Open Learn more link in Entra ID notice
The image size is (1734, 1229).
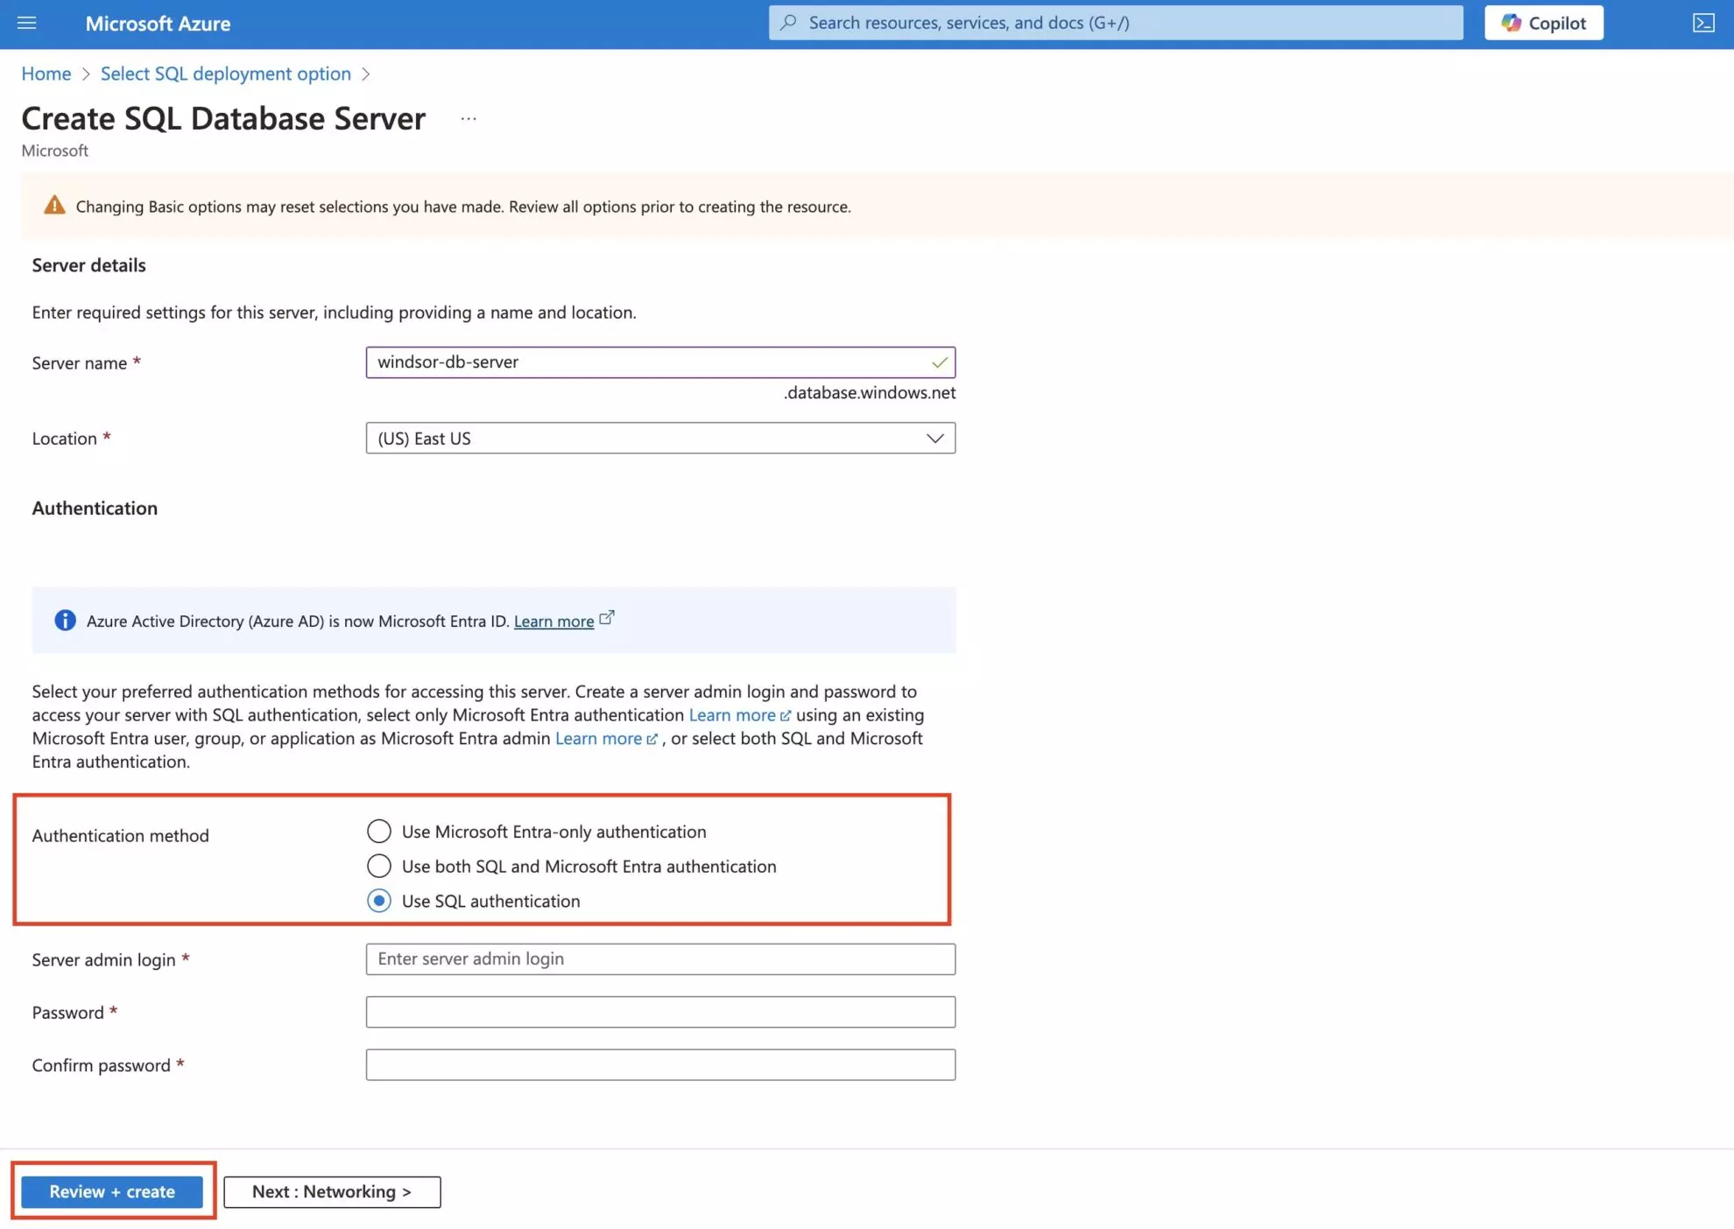click(553, 621)
